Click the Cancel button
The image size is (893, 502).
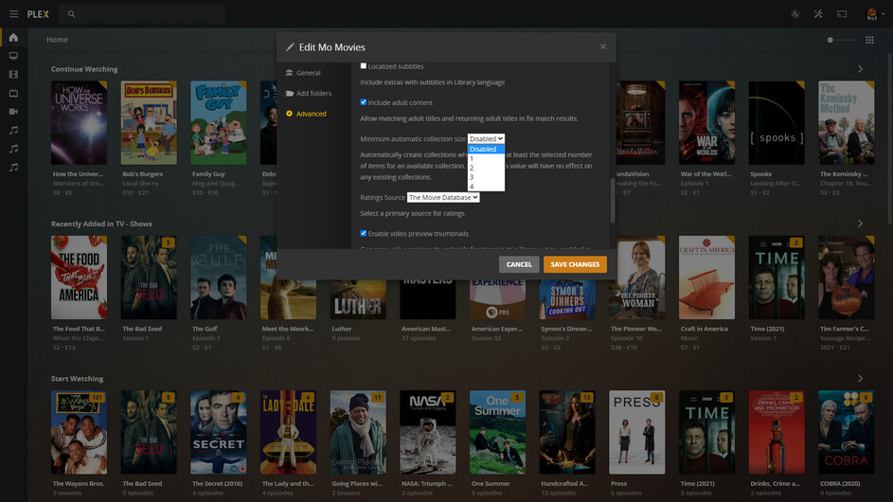click(519, 264)
